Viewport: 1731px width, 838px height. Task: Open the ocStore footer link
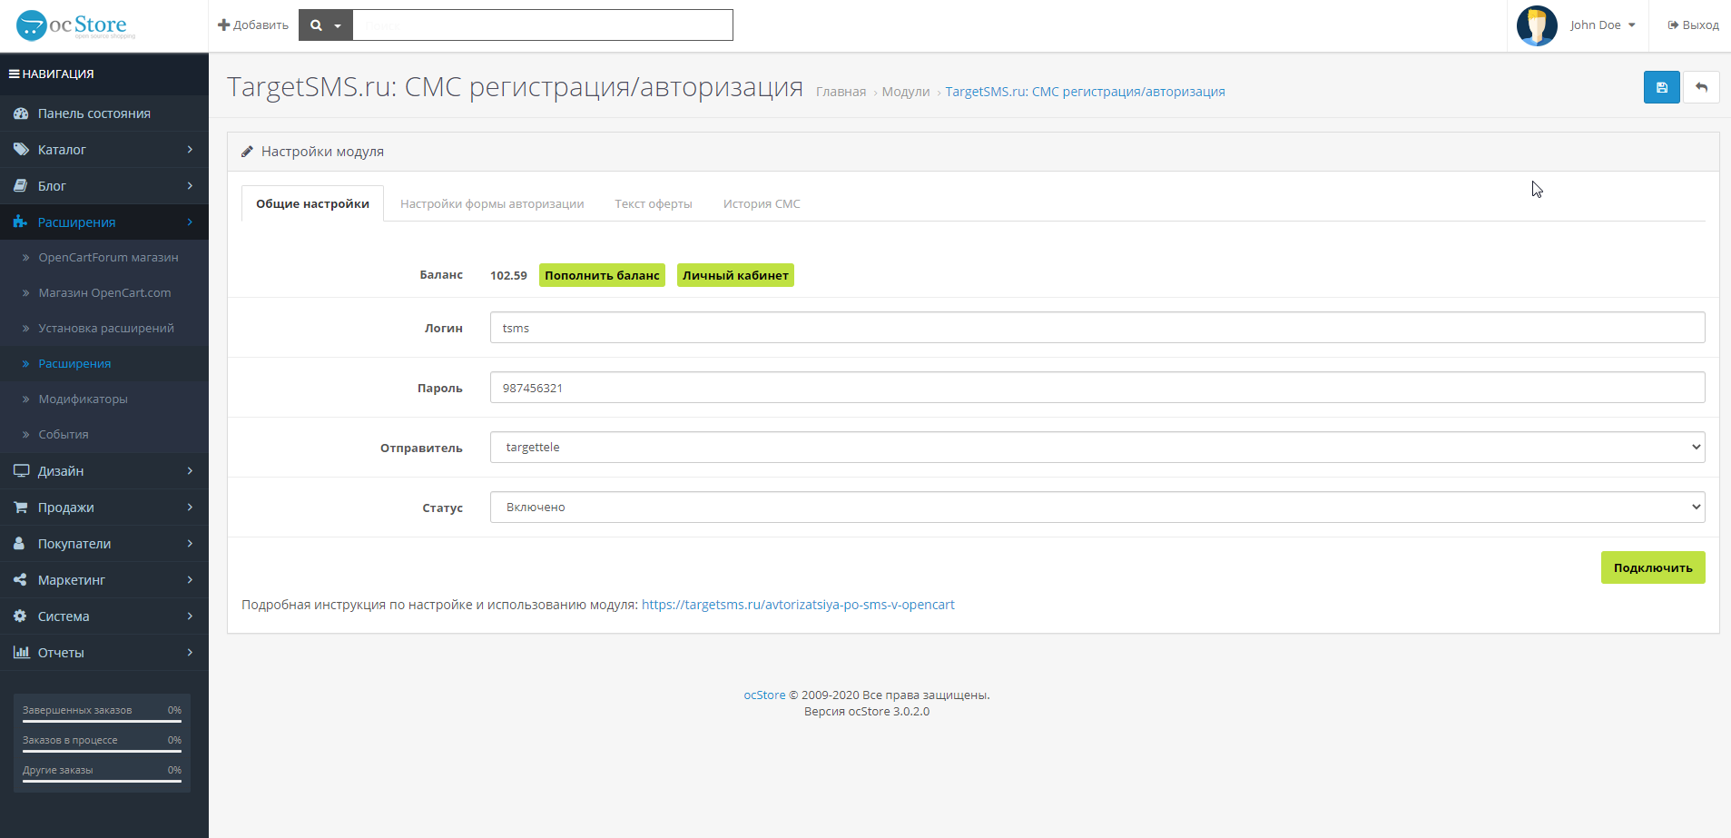click(764, 695)
